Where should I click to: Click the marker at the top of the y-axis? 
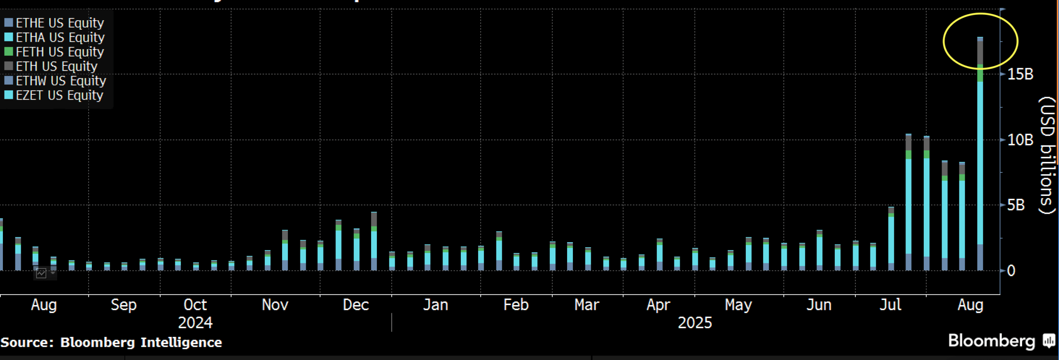(x=1003, y=9)
